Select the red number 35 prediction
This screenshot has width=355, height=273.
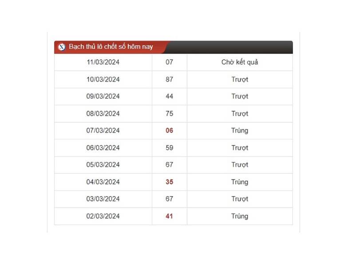coord(170,182)
